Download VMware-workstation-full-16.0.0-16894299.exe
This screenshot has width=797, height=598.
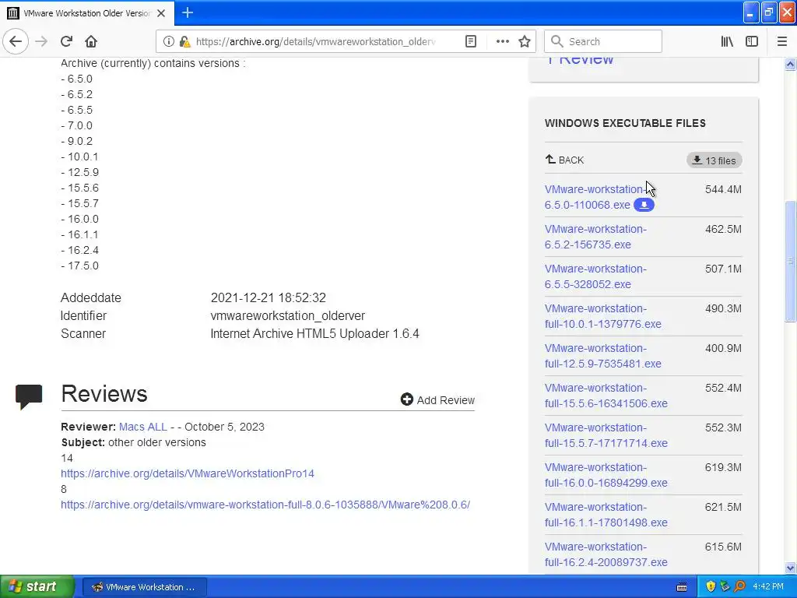tap(606, 474)
